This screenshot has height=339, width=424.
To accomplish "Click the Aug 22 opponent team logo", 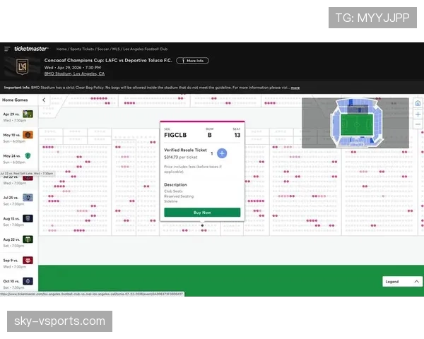I will [28, 239].
